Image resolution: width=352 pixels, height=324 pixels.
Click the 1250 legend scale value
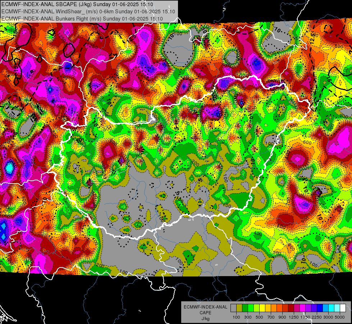(x=294, y=317)
